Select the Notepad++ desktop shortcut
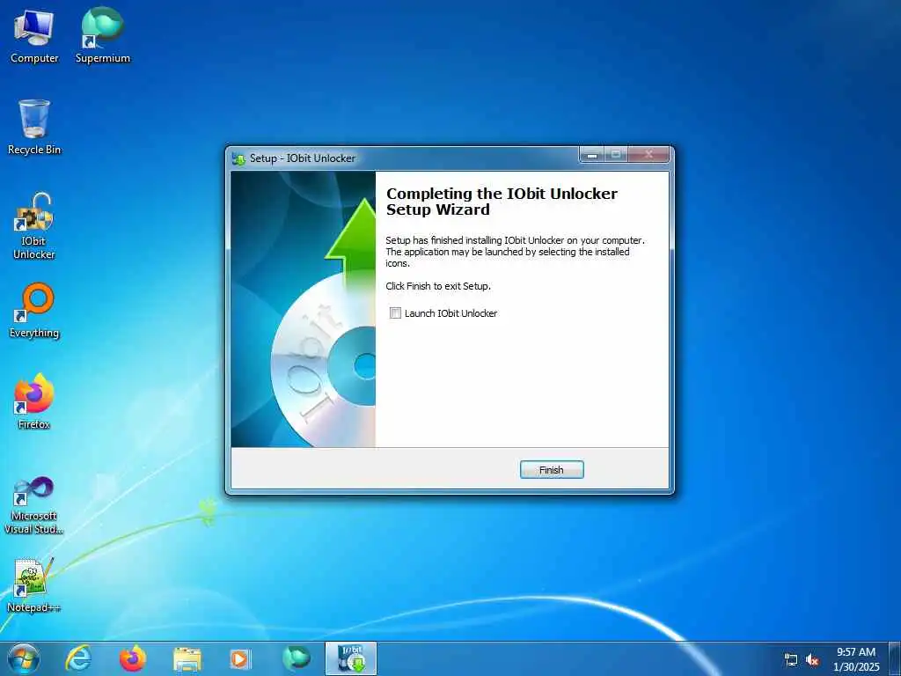Viewport: 901px width, 676px height. 34,584
